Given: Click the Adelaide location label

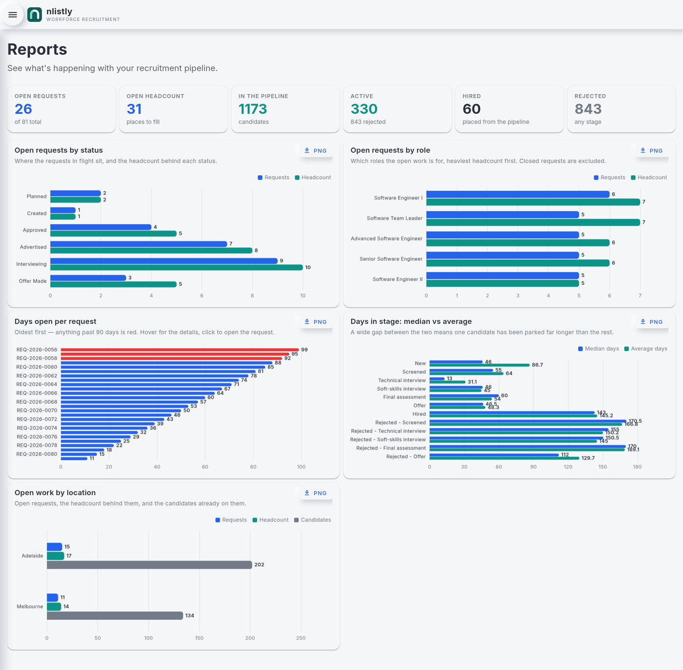Looking at the screenshot, I should [32, 556].
